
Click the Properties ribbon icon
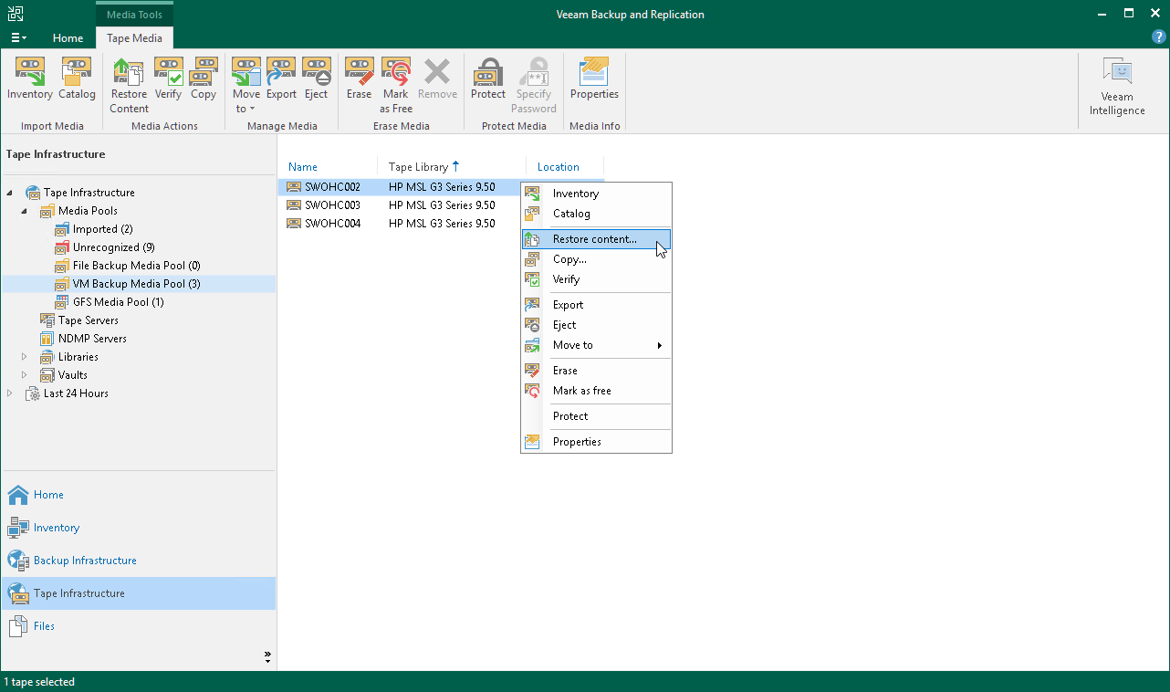click(x=594, y=79)
